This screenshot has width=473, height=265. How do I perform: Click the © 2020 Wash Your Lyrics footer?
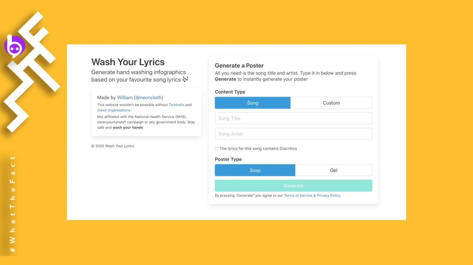click(x=113, y=146)
